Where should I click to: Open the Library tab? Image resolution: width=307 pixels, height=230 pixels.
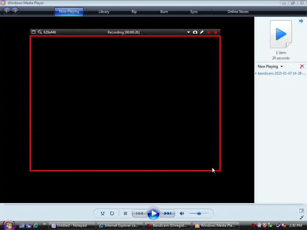coord(104,12)
